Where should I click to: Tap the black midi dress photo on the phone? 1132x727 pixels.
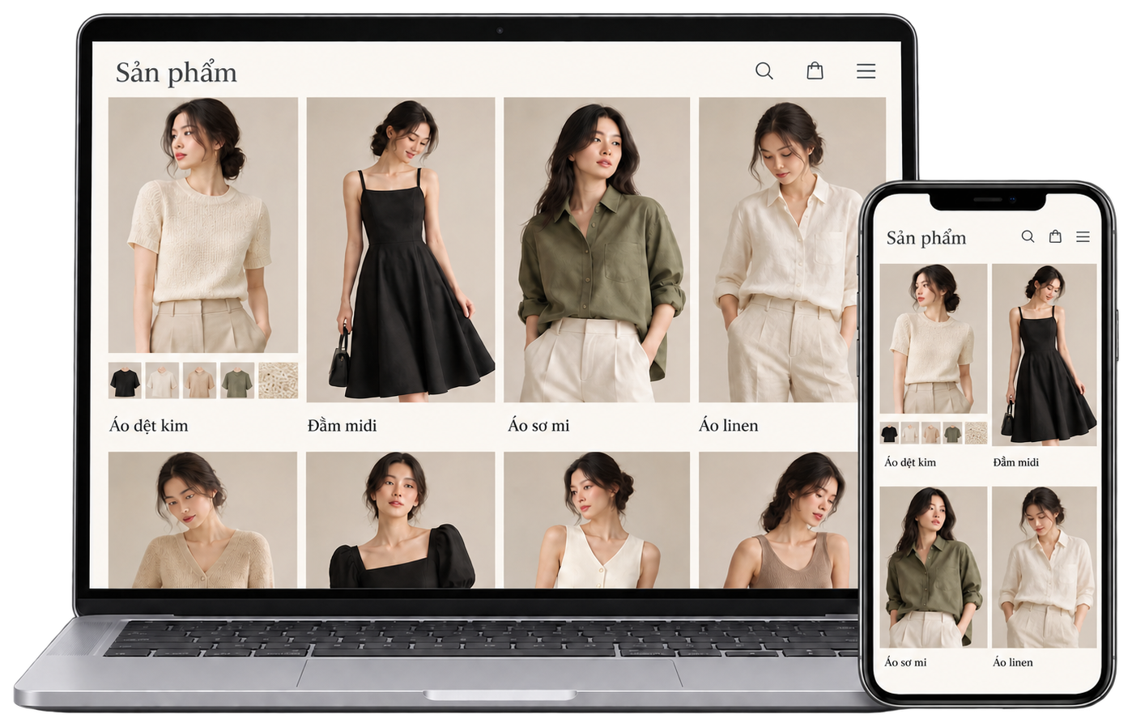click(x=1045, y=355)
